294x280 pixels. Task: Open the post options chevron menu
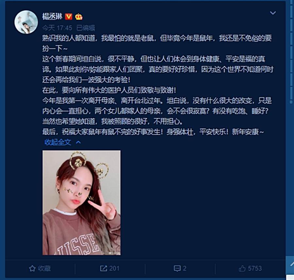(273, 13)
